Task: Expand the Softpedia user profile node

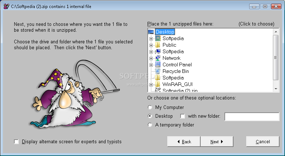Action: pyautogui.click(x=151, y=39)
